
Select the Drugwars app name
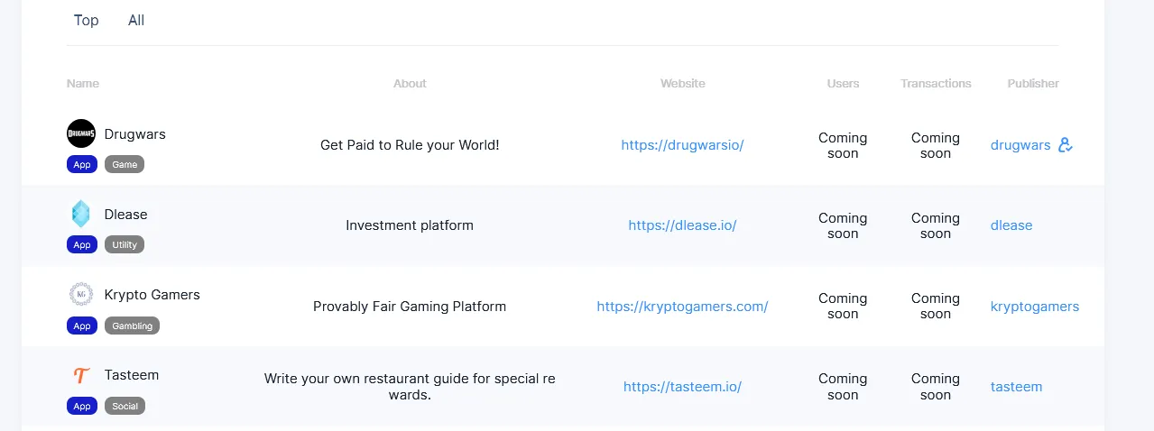(x=135, y=133)
